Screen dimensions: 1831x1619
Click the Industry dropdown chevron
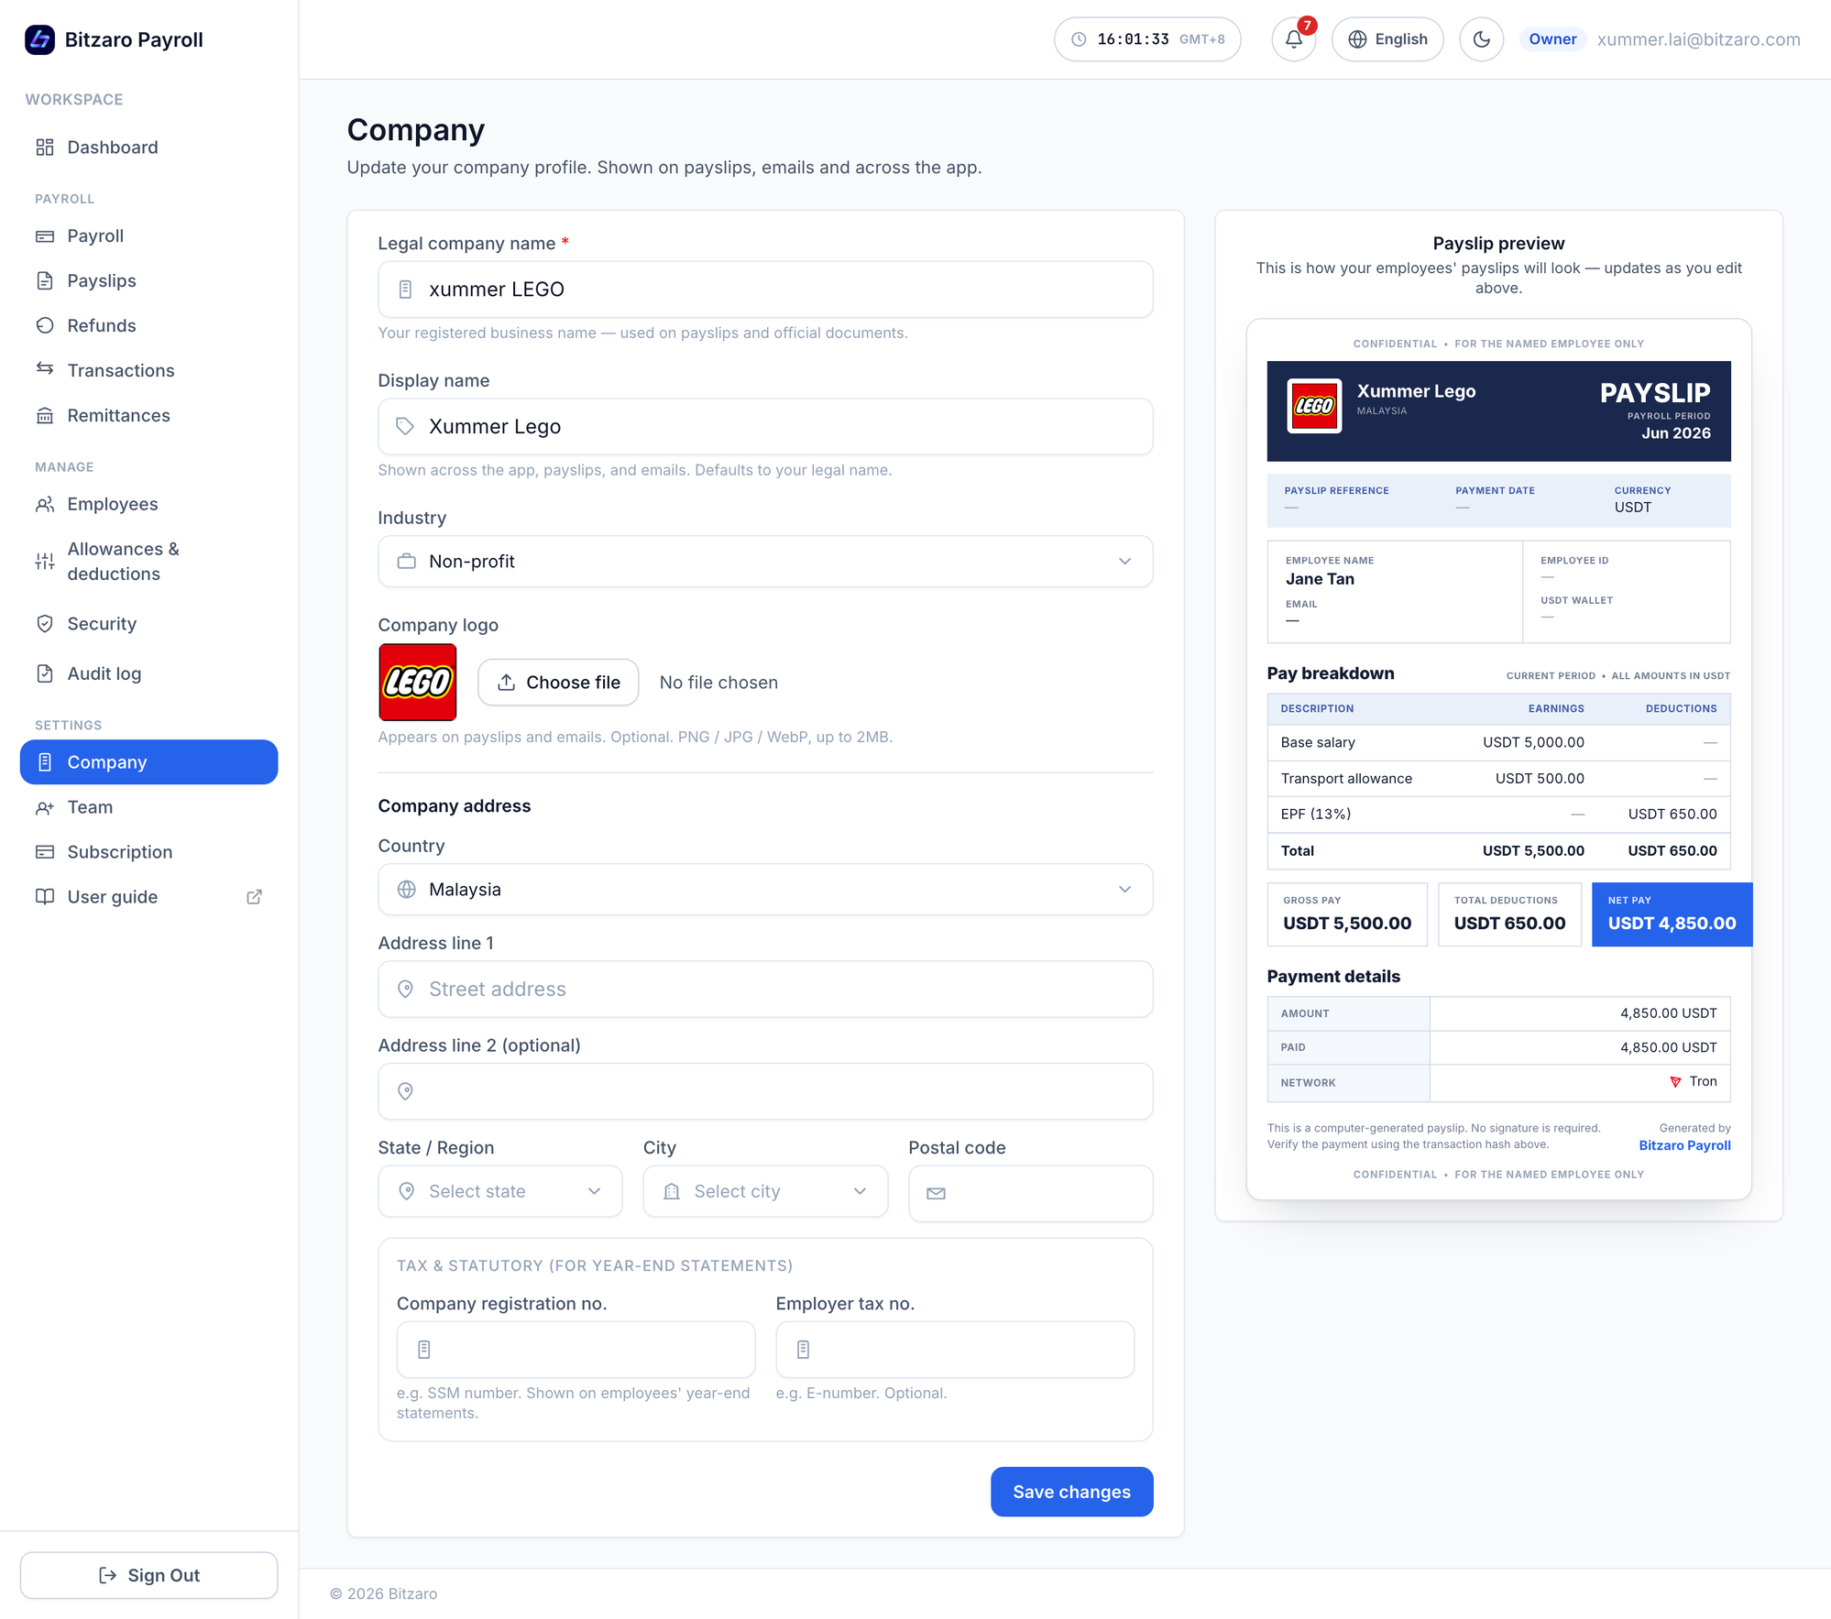1124,562
